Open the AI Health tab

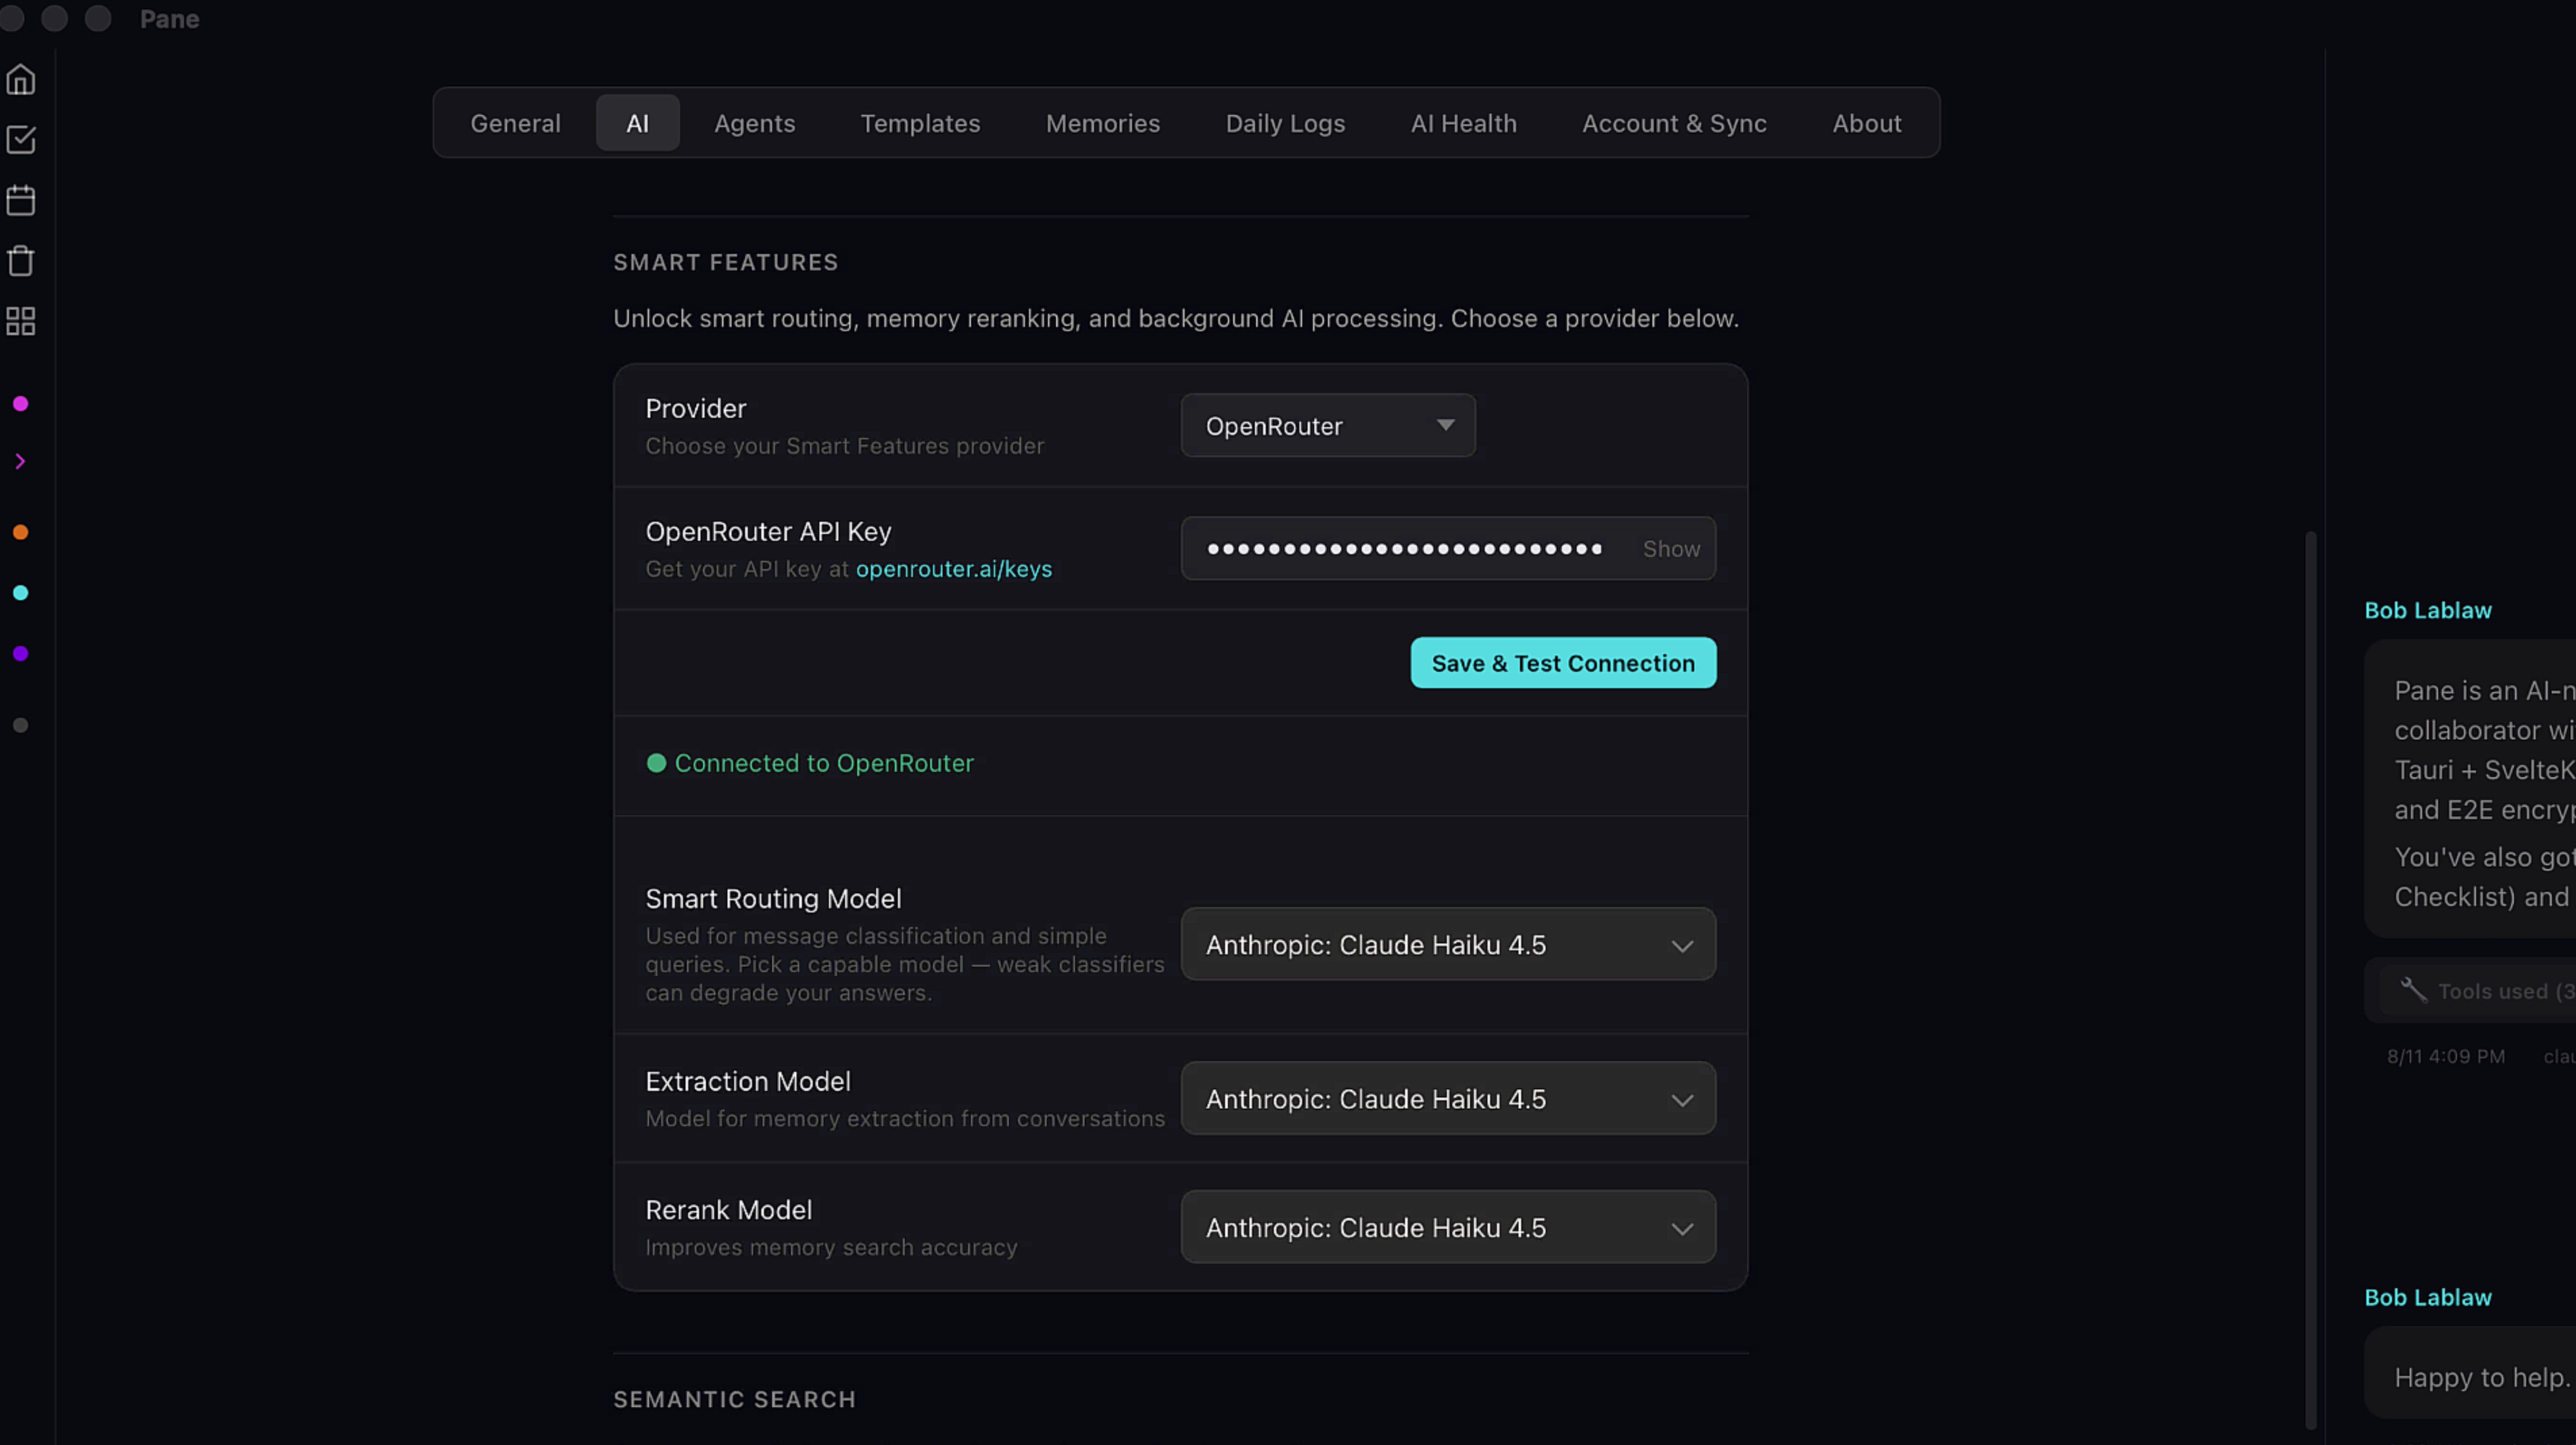tap(1463, 123)
